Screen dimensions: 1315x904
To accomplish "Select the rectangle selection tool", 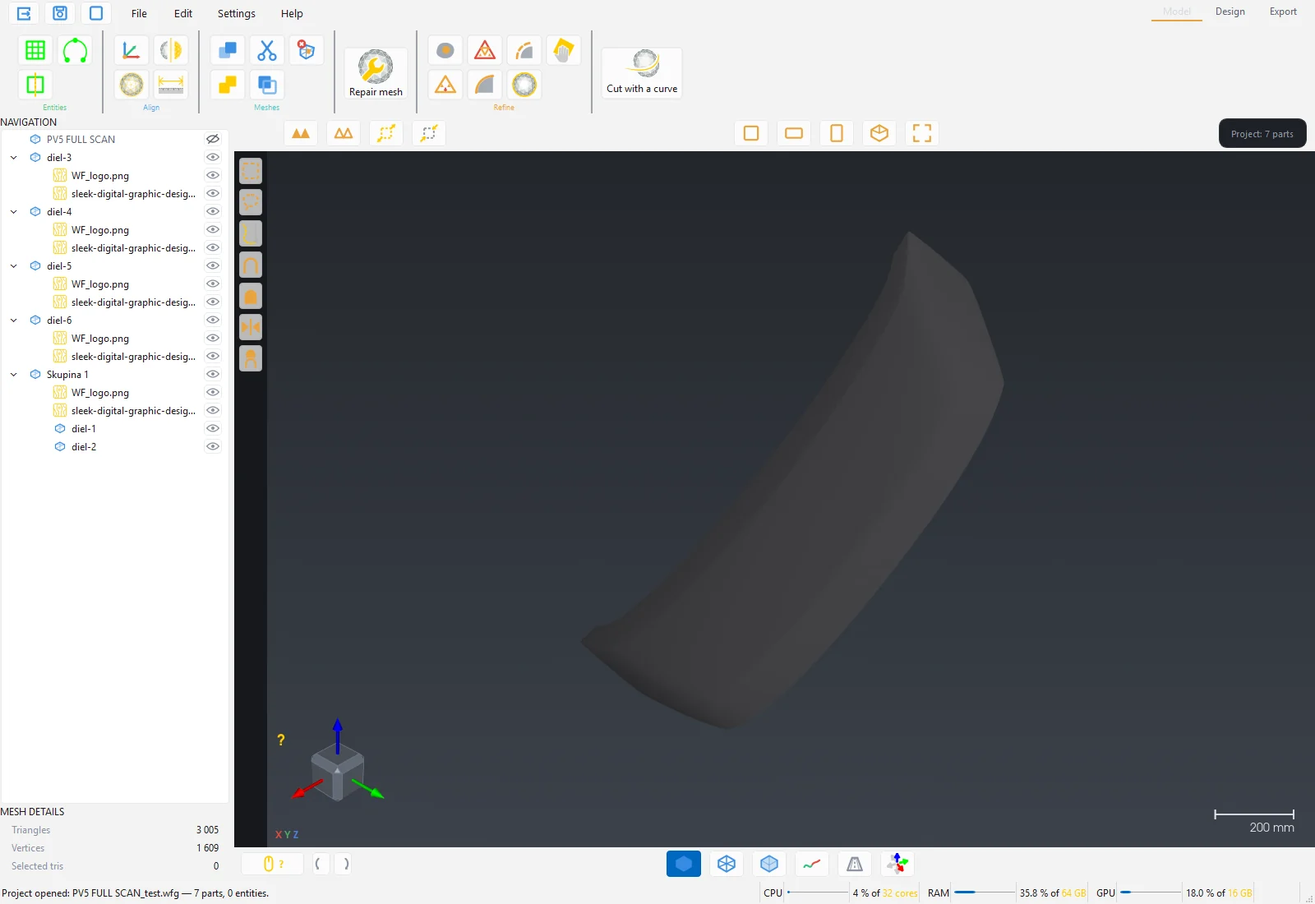I will point(251,171).
